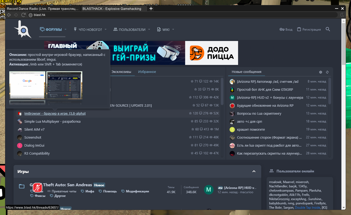Screen dimensions: 351x215
Task: Click the red muted microphone icon
Action: [x=38, y=188]
